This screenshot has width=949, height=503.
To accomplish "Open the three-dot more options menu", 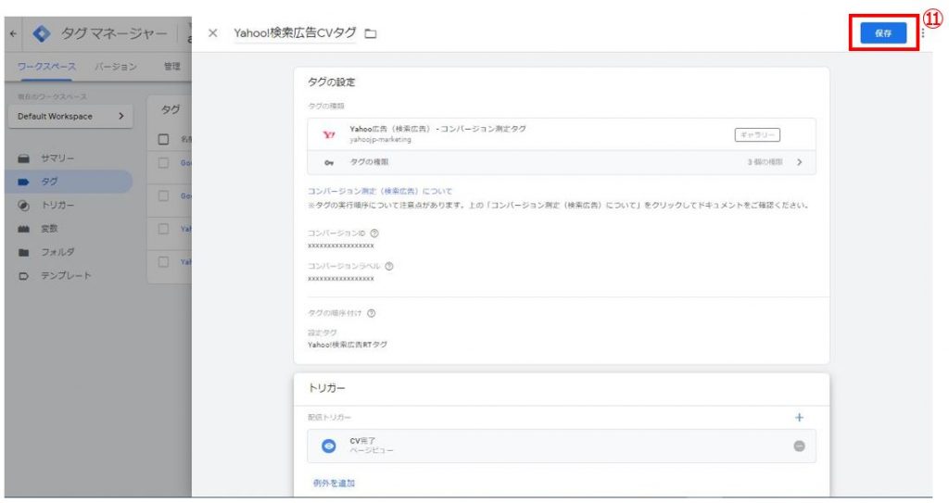I will (x=922, y=33).
